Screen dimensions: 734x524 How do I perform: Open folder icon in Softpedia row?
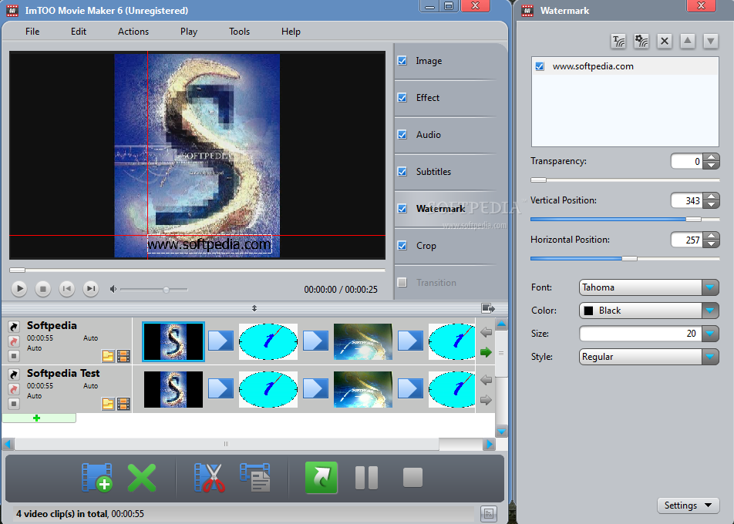coord(108,356)
